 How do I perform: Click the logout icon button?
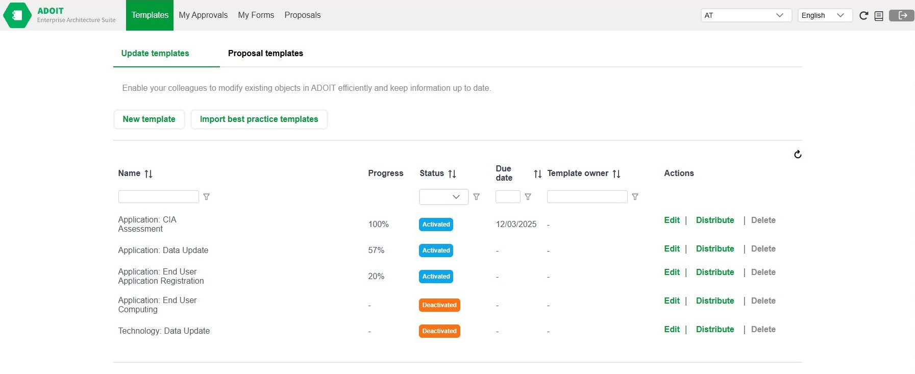coord(902,15)
